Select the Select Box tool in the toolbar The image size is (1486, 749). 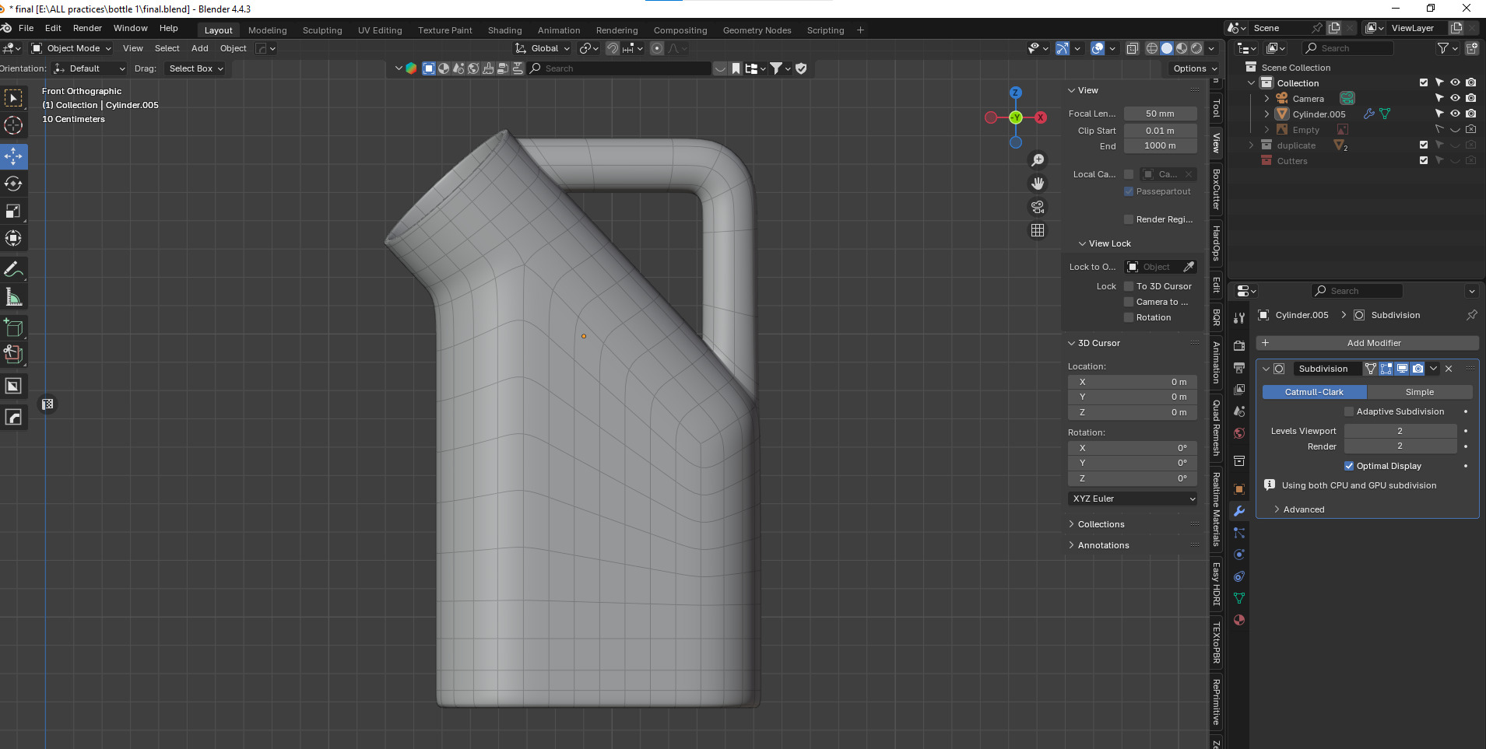click(x=13, y=98)
